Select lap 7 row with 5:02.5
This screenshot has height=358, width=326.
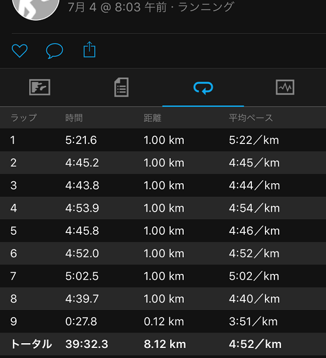[163, 276]
